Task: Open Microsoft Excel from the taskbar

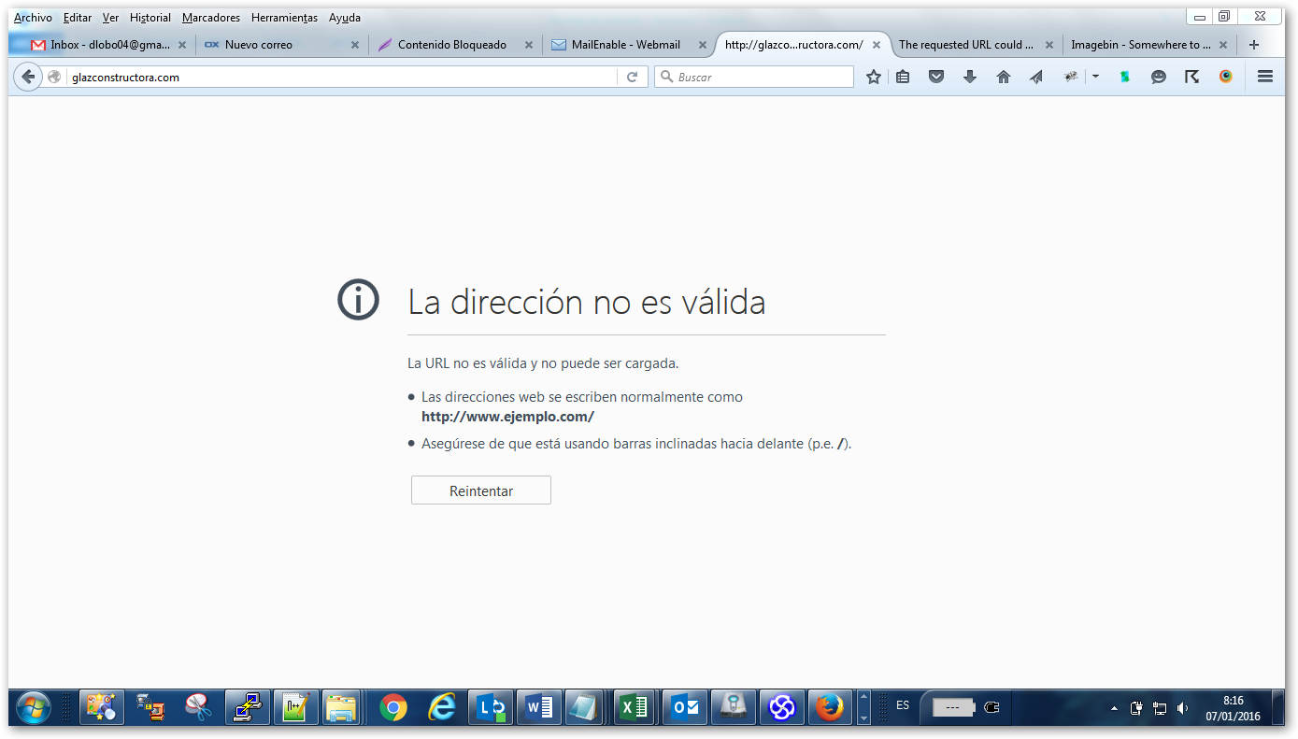Action: 635,708
